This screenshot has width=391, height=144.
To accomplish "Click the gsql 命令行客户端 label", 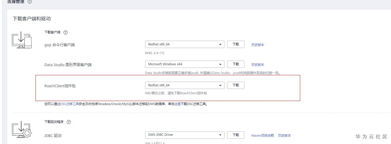I will tap(60, 45).
